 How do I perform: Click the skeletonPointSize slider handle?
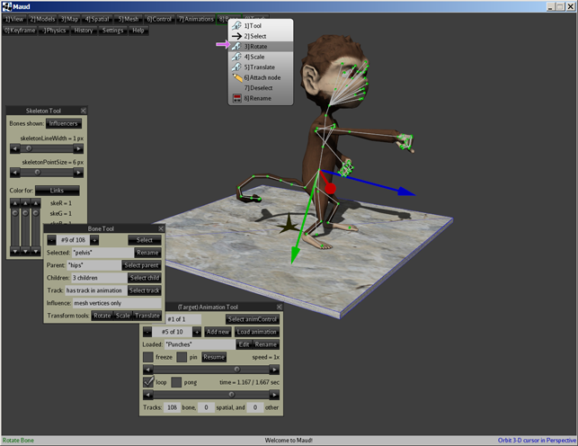pyautogui.click(x=37, y=172)
